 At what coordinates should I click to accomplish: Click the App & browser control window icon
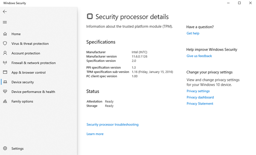(x=5, y=72)
